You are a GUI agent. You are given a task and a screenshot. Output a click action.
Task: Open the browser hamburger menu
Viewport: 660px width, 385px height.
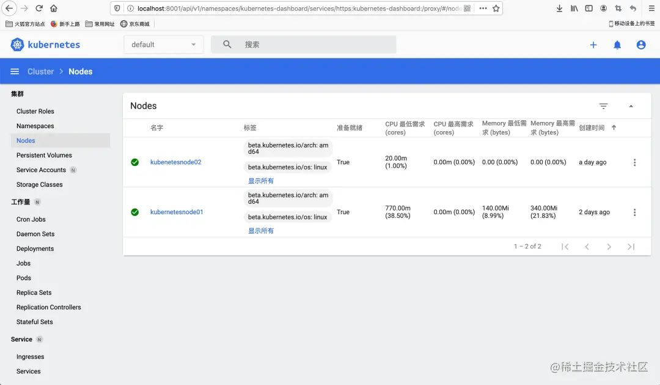[x=651, y=8]
